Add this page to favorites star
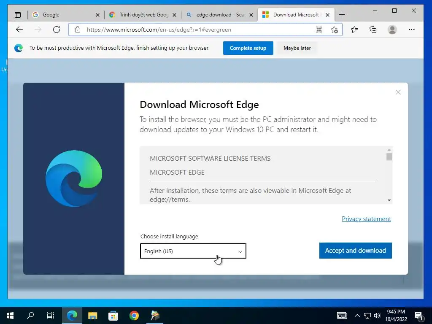432x324 pixels. point(334,30)
